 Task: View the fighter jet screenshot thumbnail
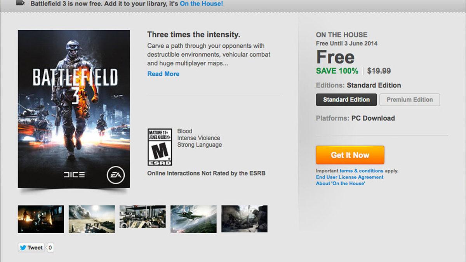[x=193, y=219]
